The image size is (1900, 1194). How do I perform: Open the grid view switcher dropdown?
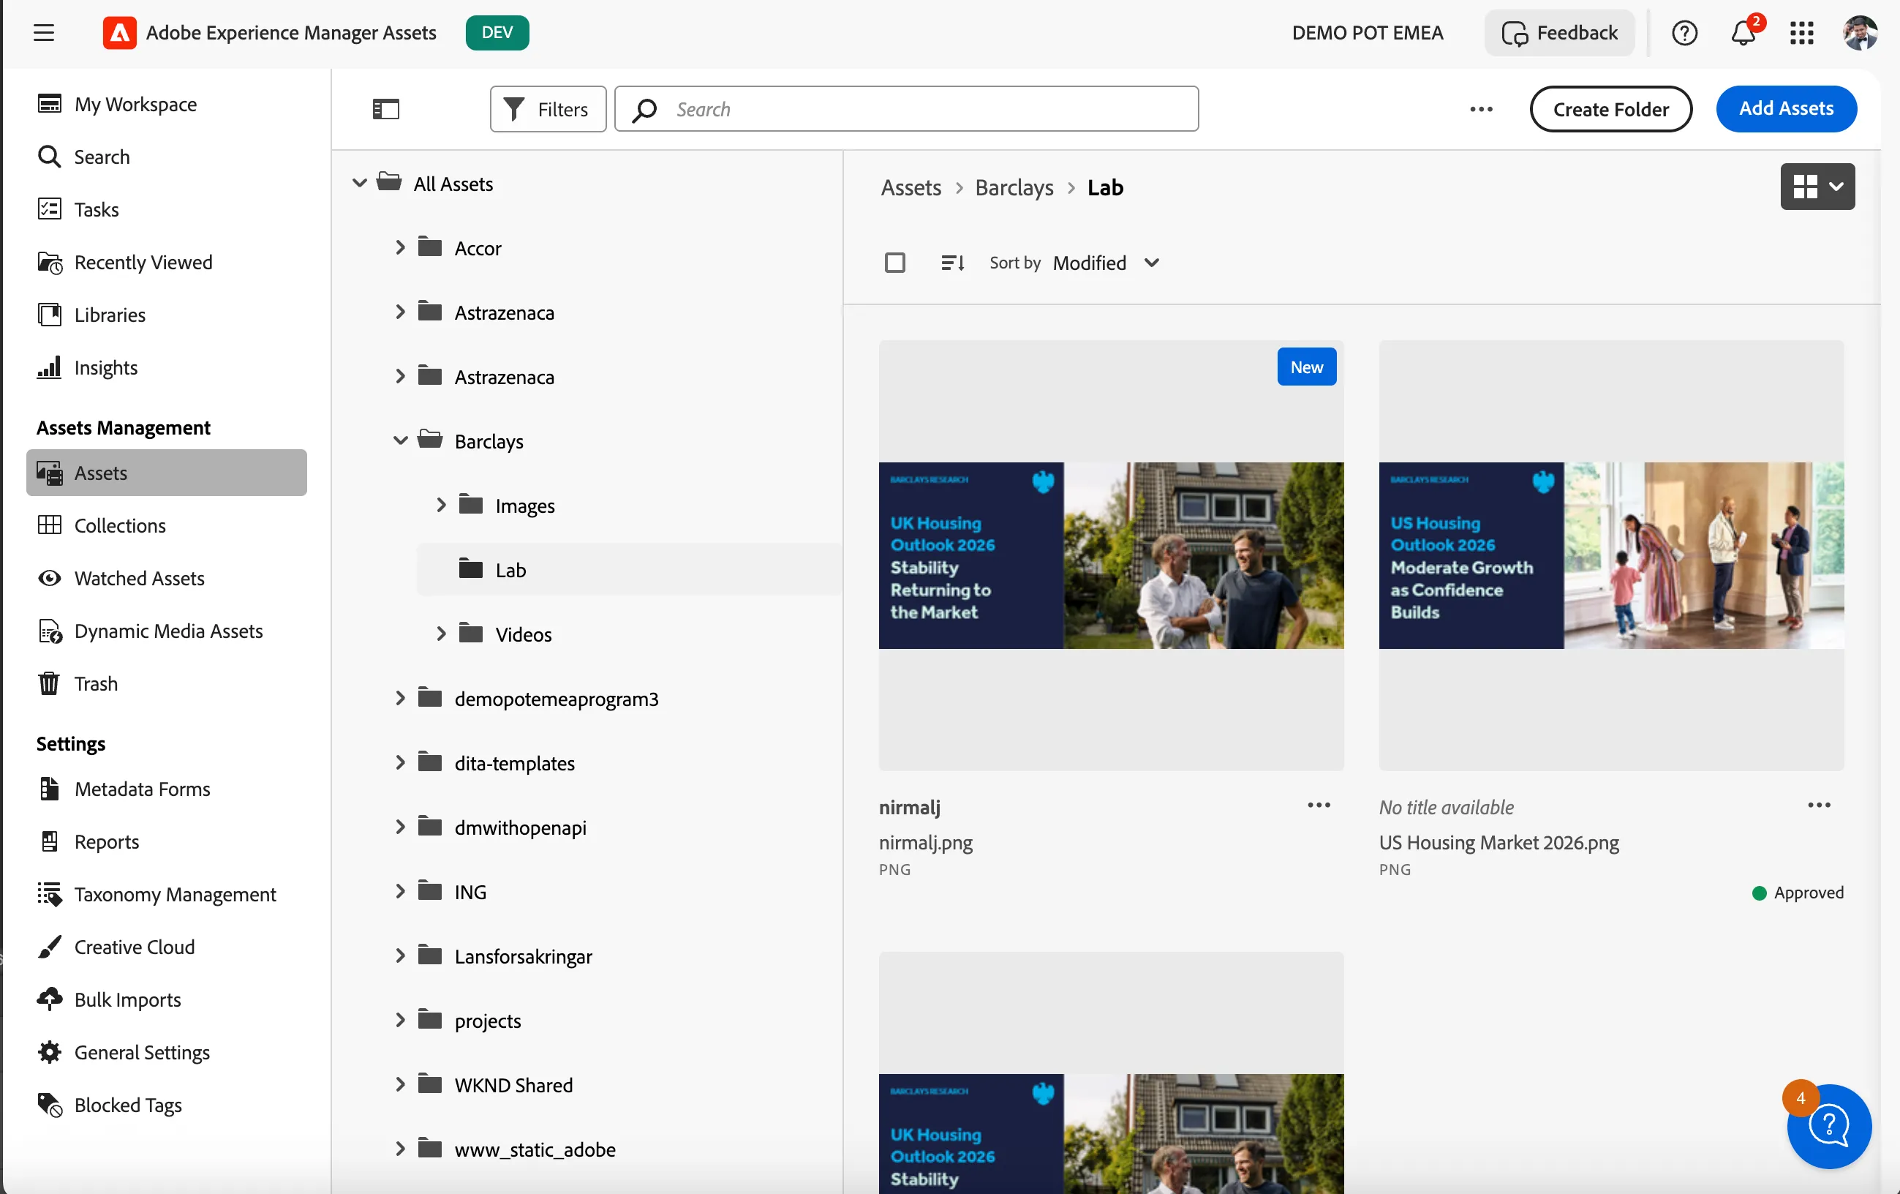tap(1817, 187)
